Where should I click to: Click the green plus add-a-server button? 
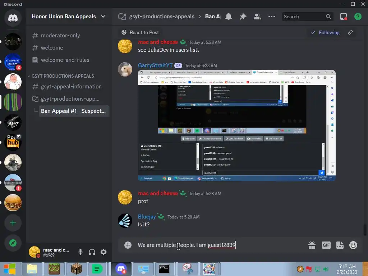pos(13,223)
